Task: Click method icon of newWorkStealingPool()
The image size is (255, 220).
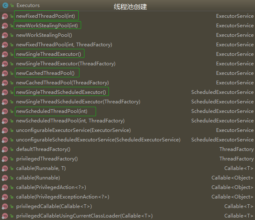Action: 5,35
